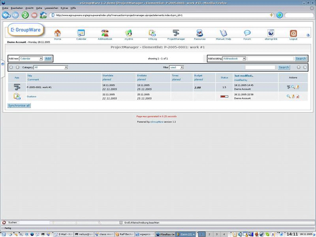Open Gaim entry in the taskbar
316x237 pixels.
click(186, 234)
